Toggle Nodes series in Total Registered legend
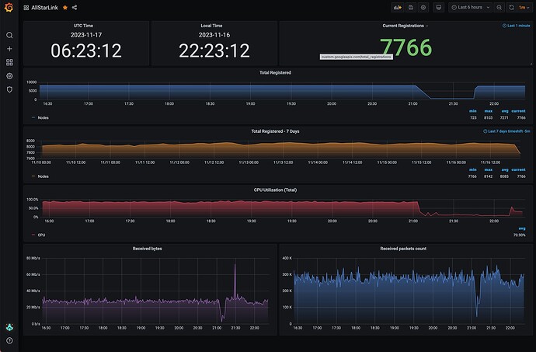536x352 pixels. (x=43, y=117)
